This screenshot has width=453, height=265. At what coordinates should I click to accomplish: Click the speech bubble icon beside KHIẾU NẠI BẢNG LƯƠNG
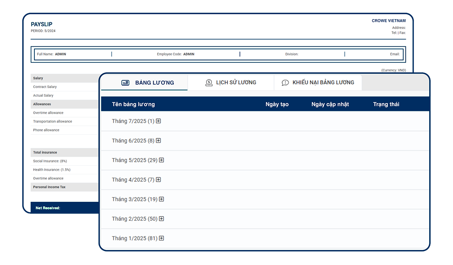[285, 83]
